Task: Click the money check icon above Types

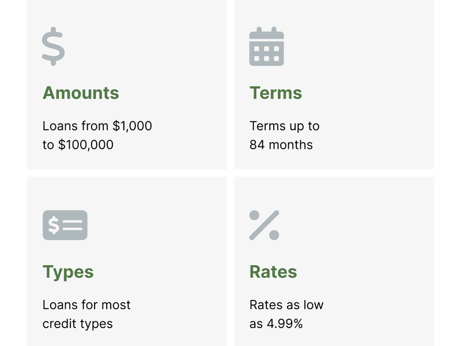Action: click(x=65, y=225)
